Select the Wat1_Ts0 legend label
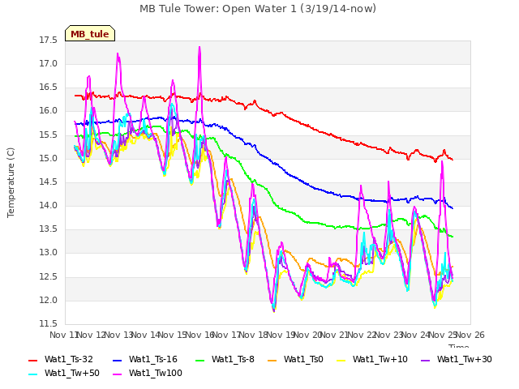Image resolution: width=519 pixels, height=389 pixels. click(303, 359)
